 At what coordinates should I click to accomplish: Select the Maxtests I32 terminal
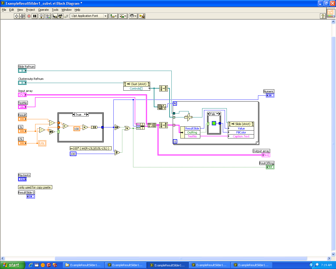pos(22,179)
